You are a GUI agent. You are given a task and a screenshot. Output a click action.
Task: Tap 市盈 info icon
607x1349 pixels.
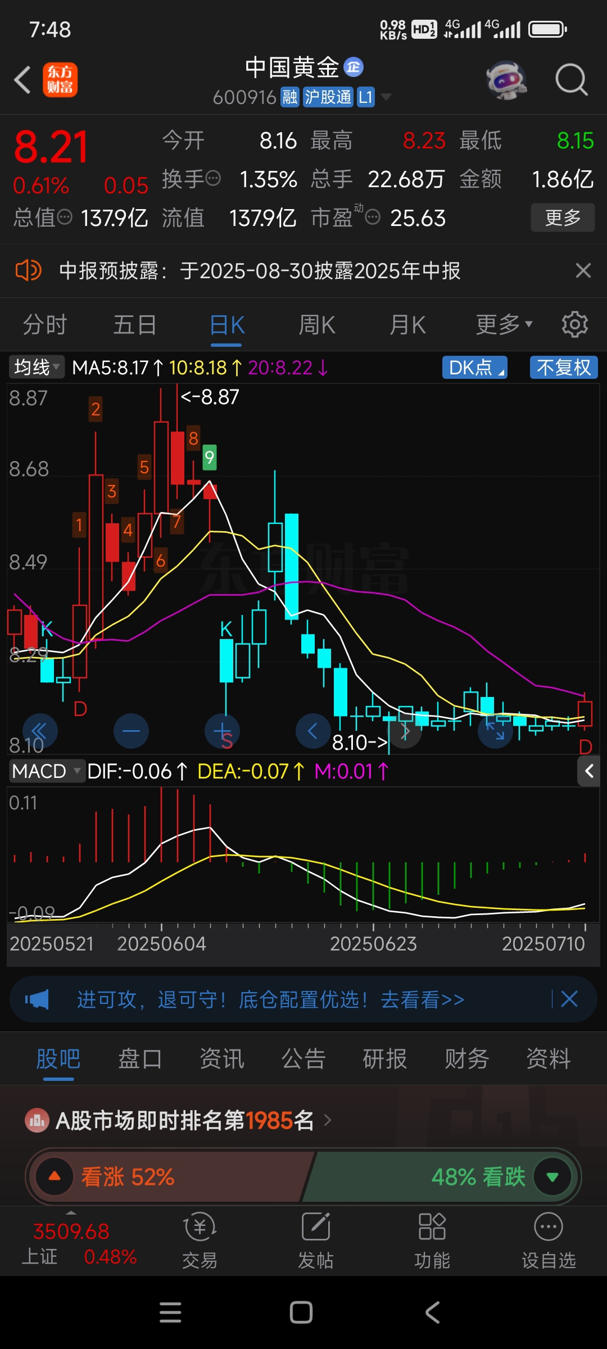(373, 216)
